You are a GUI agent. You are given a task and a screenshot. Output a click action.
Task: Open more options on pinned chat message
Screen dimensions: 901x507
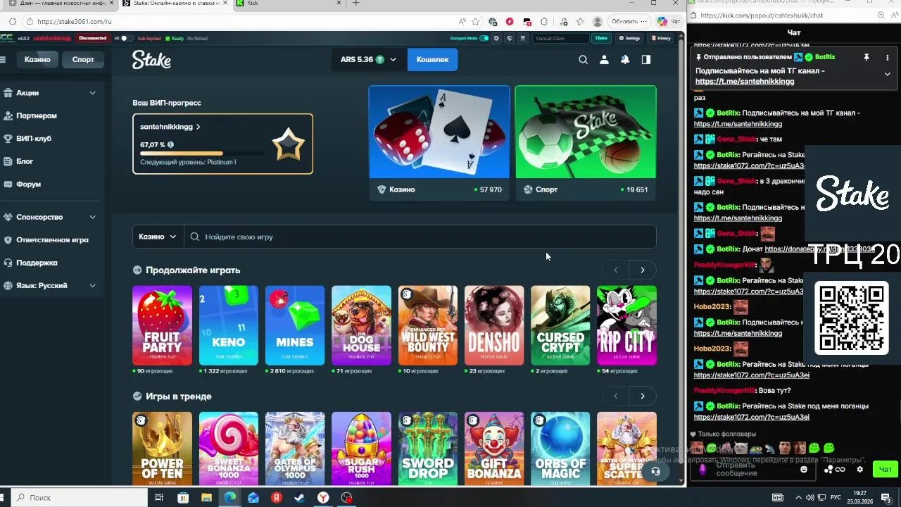click(x=887, y=57)
